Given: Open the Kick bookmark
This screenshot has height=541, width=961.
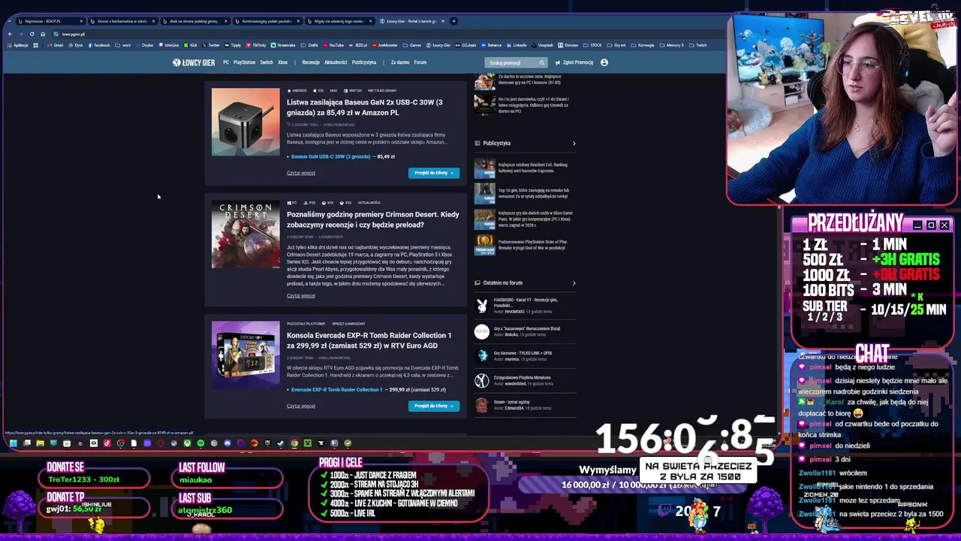Looking at the screenshot, I should coord(191,45).
